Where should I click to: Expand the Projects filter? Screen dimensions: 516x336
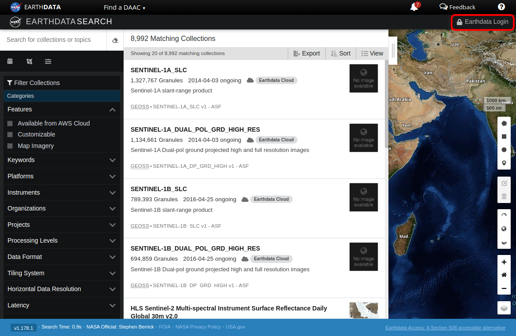point(62,225)
